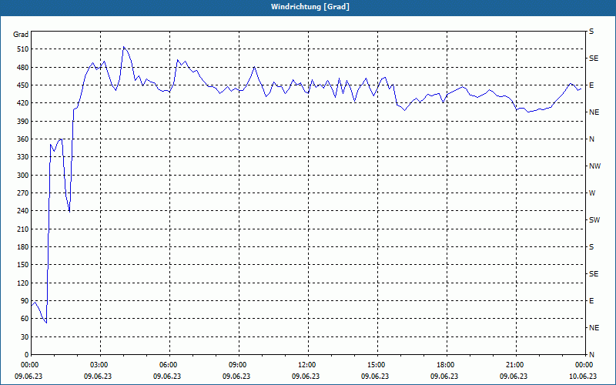This screenshot has height=385, width=616.
Task: Click the 'Windrichtung [Grad]' chart title
Action: point(310,7)
